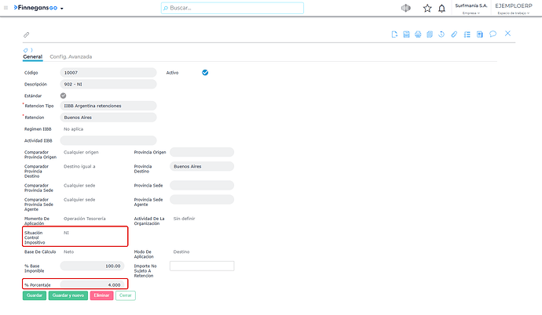
Task: Open the comments speech bubble icon
Action: (493, 34)
